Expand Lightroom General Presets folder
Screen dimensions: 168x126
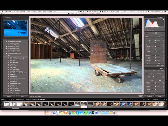point(7,50)
